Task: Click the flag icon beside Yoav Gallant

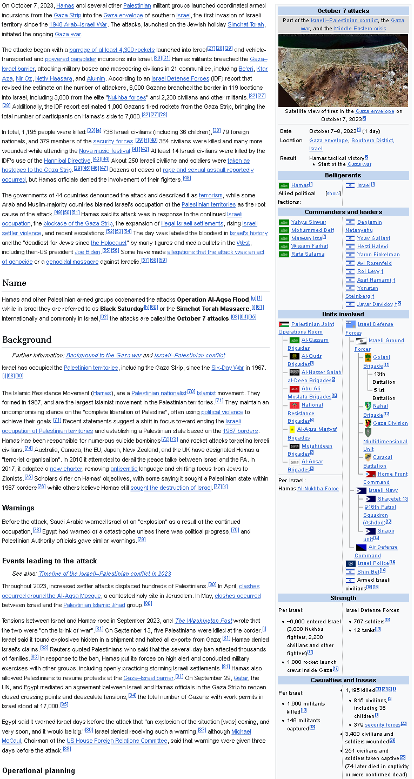Action: coord(350,238)
